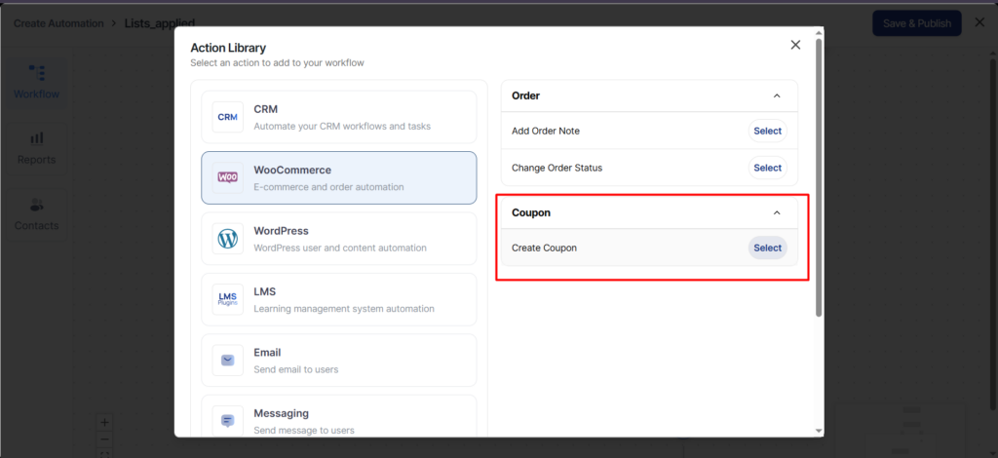Screen dimensions: 998x458
Task: Close the Action Library dialog
Action: tap(795, 45)
